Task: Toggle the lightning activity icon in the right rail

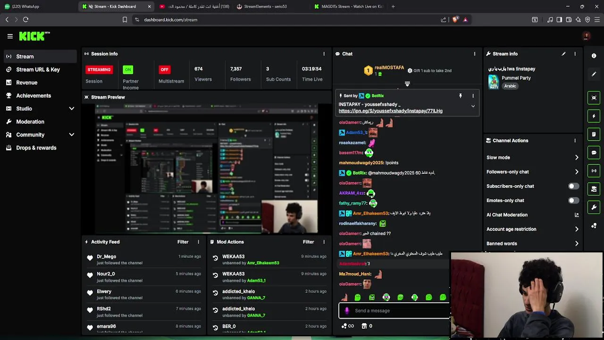Action: click(594, 116)
